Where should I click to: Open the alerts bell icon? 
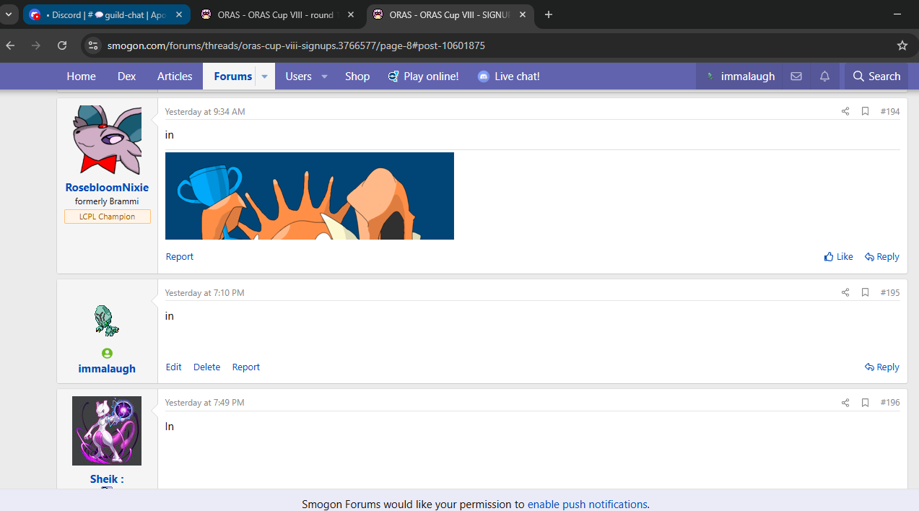click(x=824, y=76)
